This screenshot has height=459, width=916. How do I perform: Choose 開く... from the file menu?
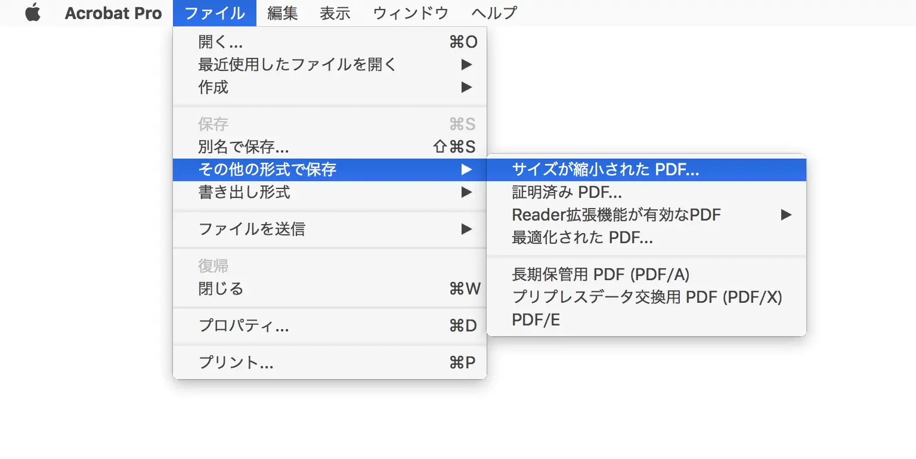[330, 42]
